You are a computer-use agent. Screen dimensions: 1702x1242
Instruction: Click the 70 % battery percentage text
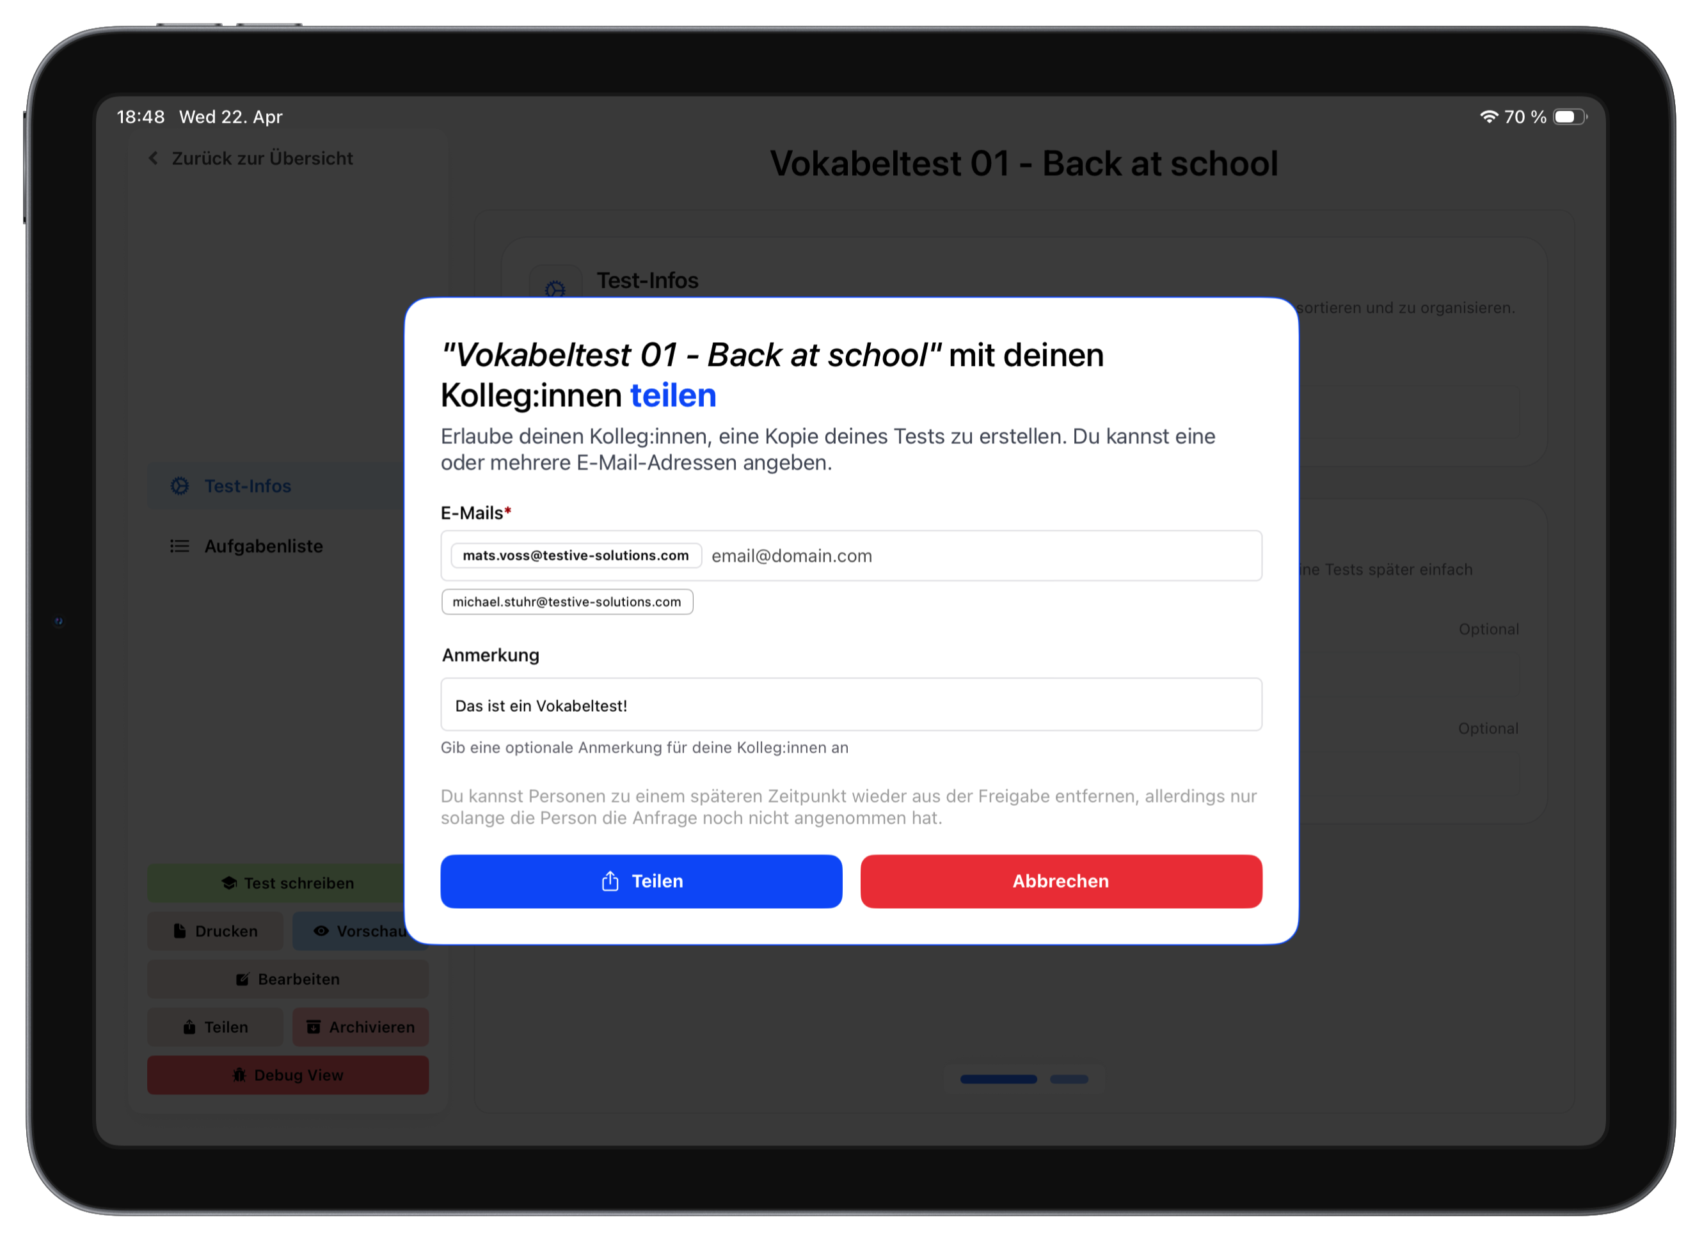[x=1525, y=117]
